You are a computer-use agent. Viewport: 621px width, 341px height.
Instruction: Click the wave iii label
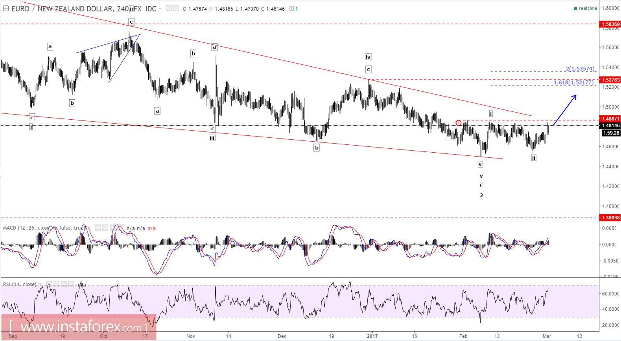[212, 138]
